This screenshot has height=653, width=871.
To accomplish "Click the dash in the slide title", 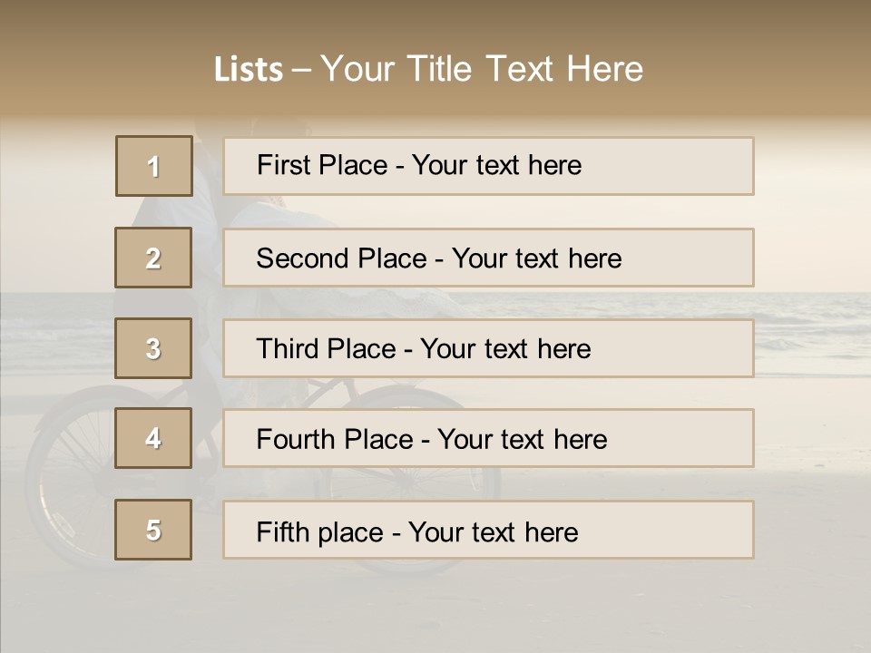I will point(301,71).
